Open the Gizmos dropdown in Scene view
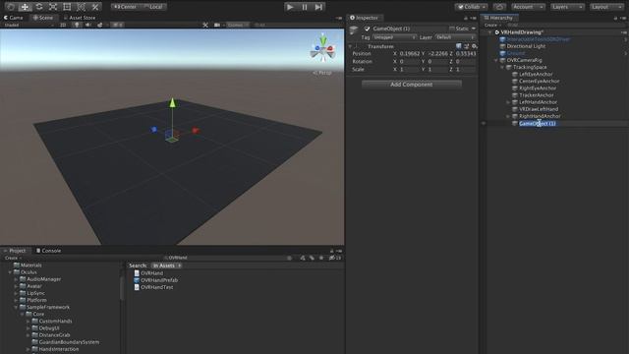The height and width of the screenshot is (354, 629). pyautogui.click(x=237, y=25)
